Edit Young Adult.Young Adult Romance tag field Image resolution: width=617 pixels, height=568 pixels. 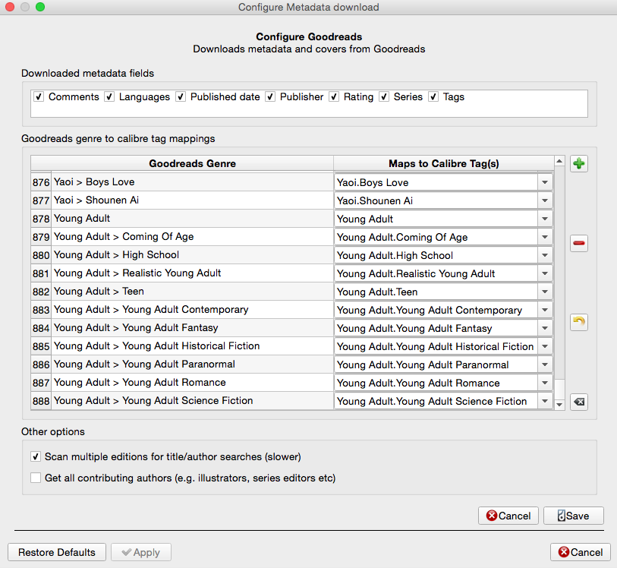(x=436, y=383)
